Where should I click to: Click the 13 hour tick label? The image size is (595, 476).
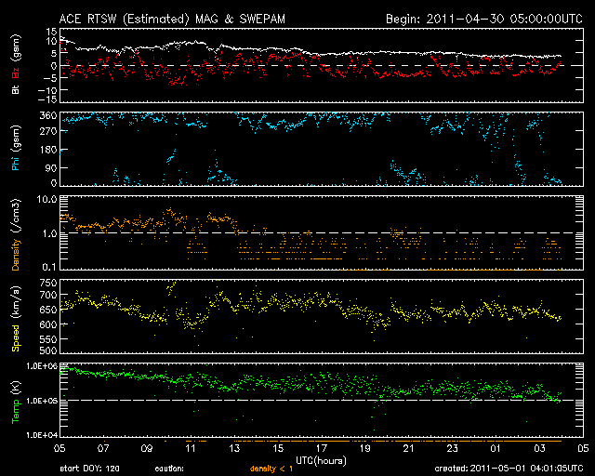coord(235,448)
